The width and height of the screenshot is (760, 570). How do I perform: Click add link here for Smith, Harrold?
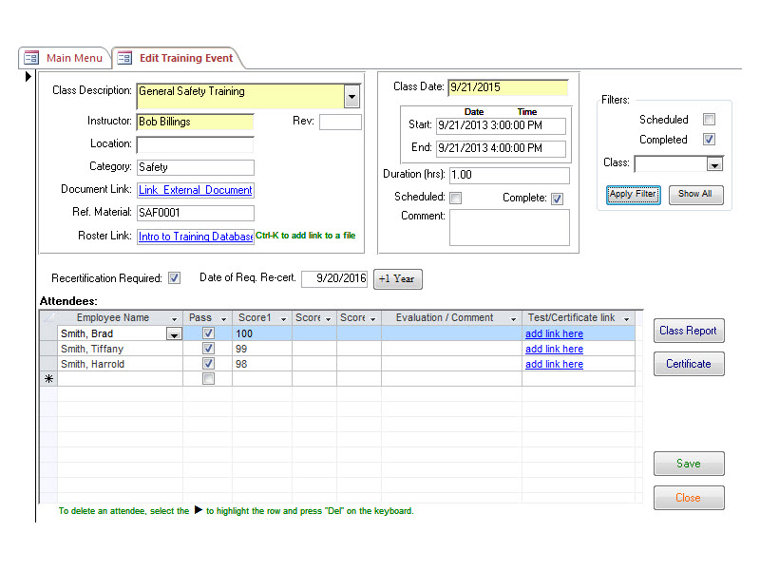[x=554, y=364]
